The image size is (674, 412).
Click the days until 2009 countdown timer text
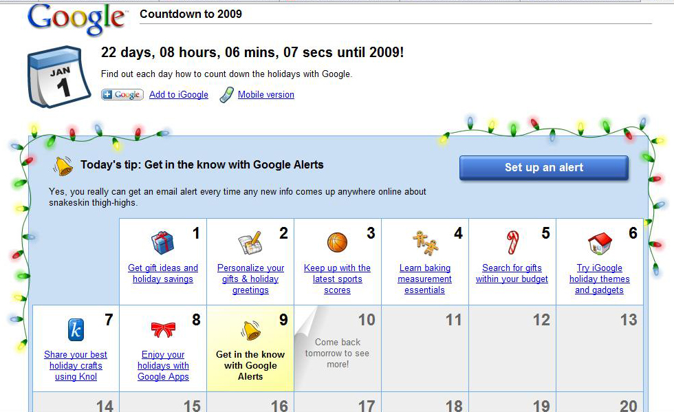coord(252,52)
